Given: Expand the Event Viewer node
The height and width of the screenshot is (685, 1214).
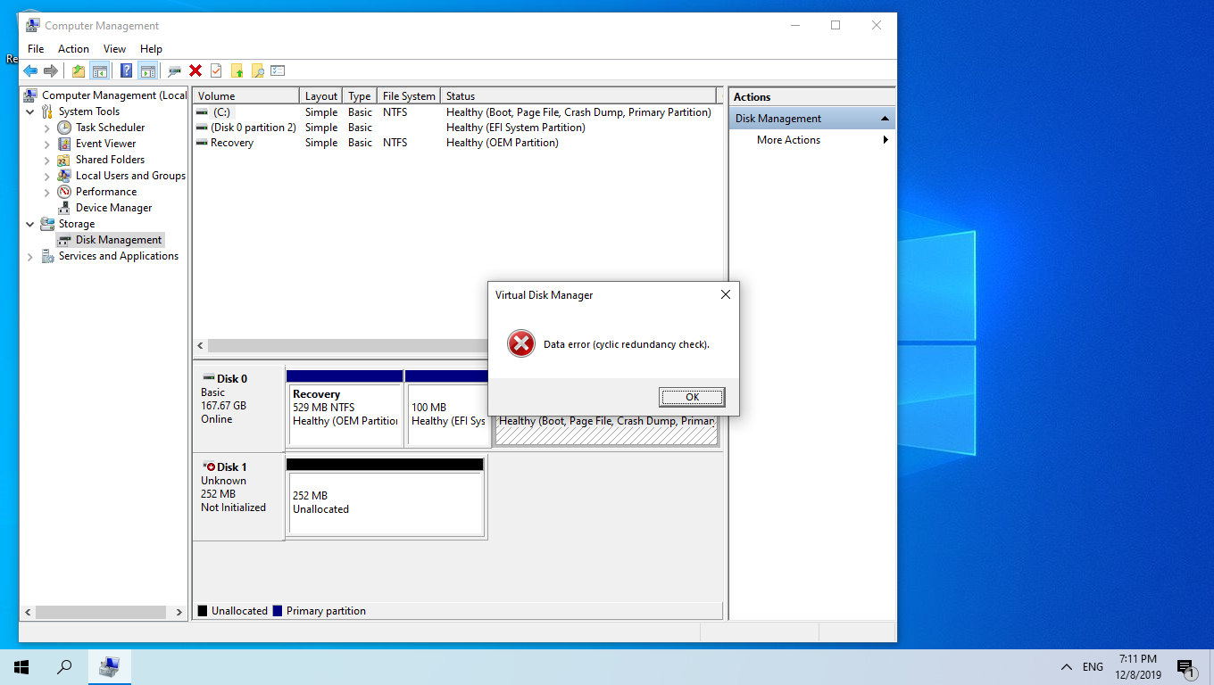Looking at the screenshot, I should (x=47, y=144).
